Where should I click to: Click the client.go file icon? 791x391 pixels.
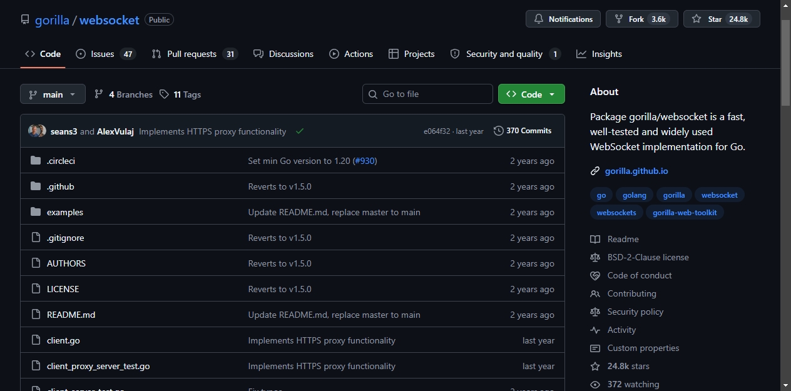[36, 340]
